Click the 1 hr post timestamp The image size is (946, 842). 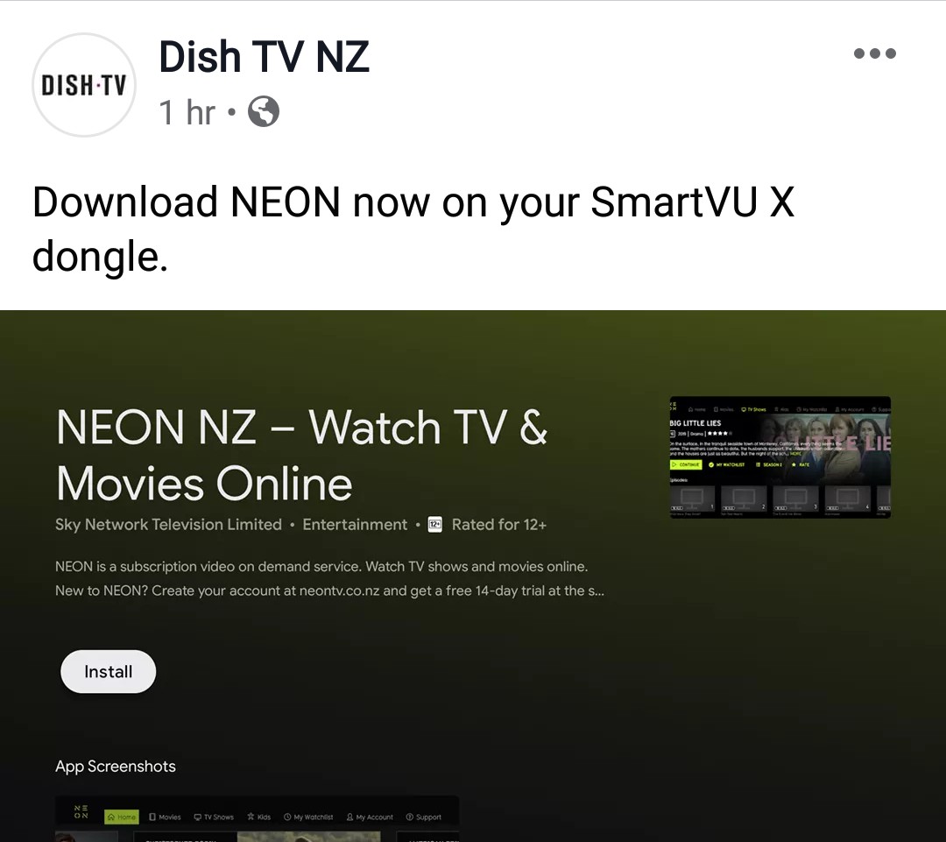(x=187, y=112)
